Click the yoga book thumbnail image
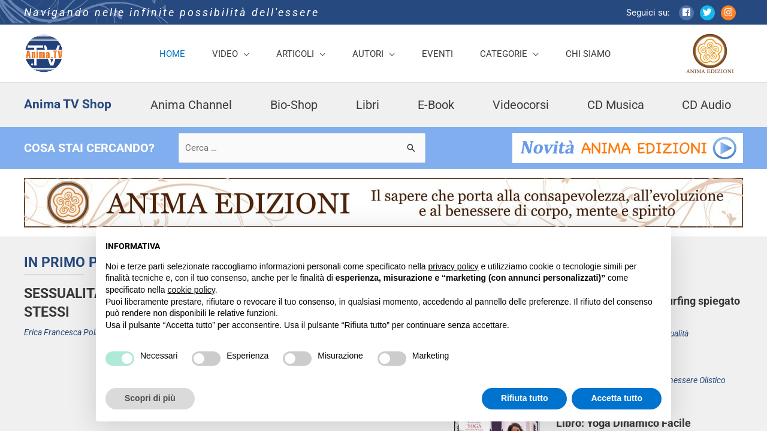The width and height of the screenshot is (767, 431). point(497,426)
